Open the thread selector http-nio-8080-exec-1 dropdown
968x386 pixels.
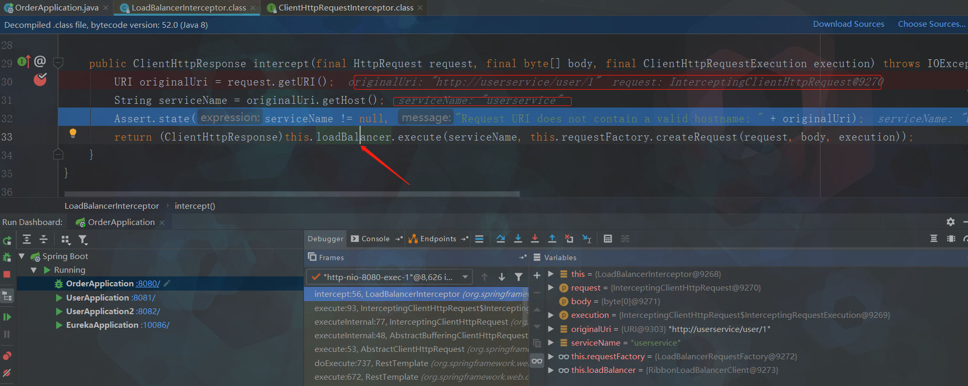pos(389,277)
